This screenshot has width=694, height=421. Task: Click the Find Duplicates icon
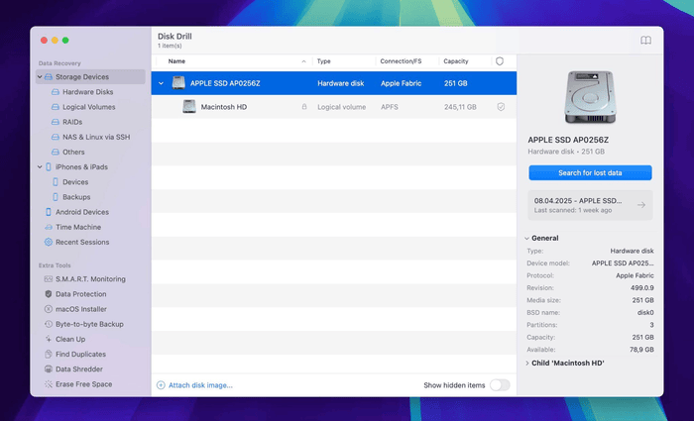(49, 355)
